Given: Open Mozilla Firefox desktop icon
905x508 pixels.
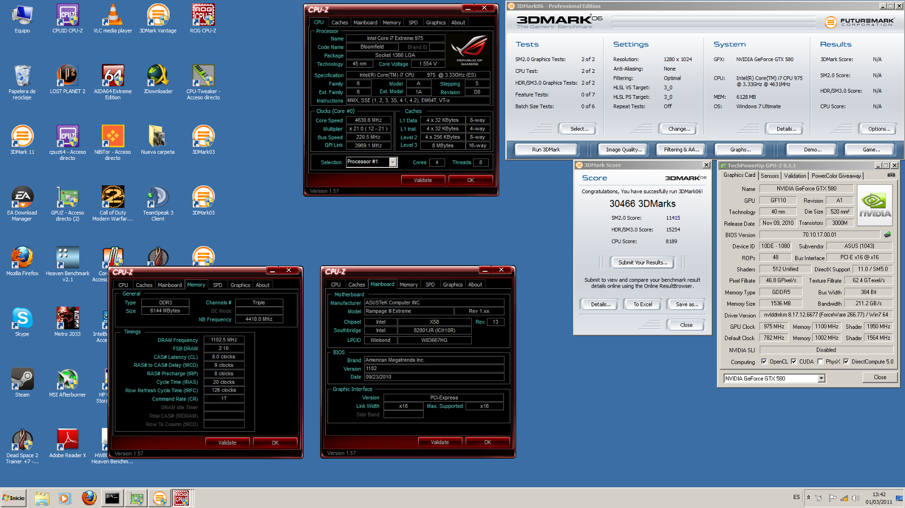Looking at the screenshot, I should tap(22, 261).
